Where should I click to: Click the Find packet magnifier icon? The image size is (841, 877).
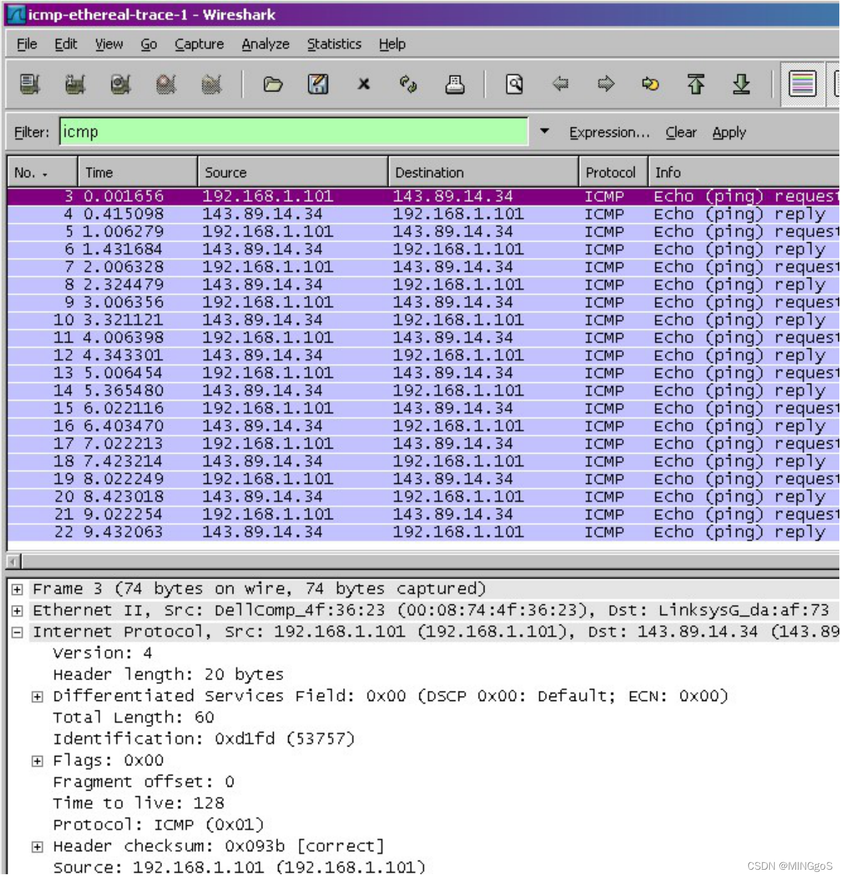point(514,85)
